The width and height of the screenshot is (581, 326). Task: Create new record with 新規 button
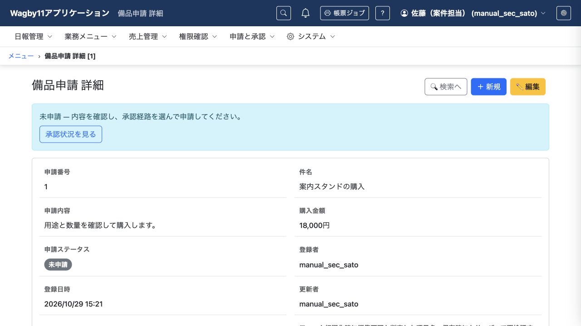[x=488, y=86]
